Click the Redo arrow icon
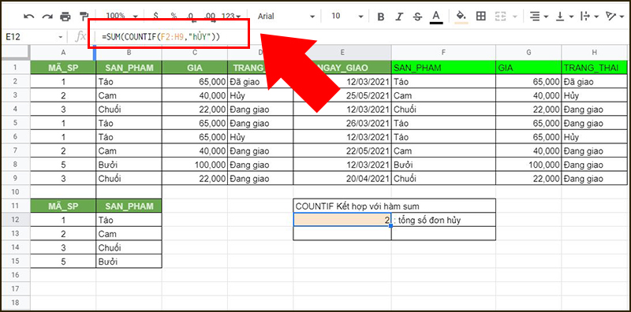631x312 pixels. pos(47,17)
